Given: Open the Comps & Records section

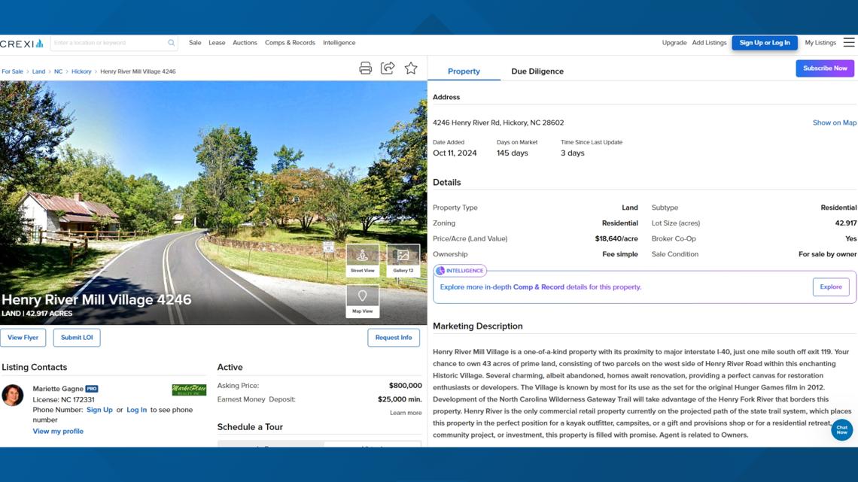Looking at the screenshot, I should (290, 43).
